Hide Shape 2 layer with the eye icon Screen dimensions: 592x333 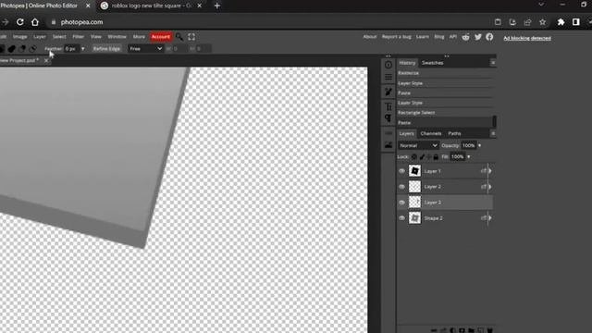click(x=401, y=218)
